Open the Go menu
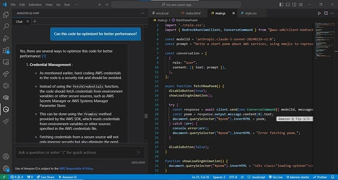Image resolution: width=338 pixels, height=180 pixels. [x=58, y=4]
